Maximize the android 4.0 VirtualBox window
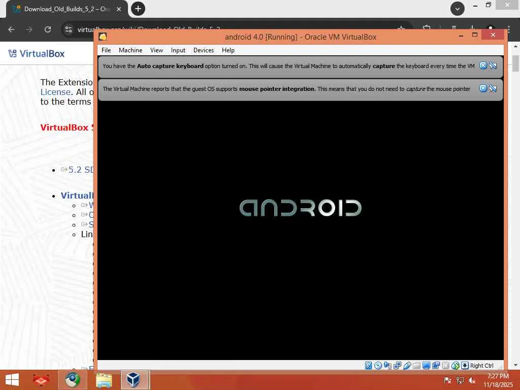 point(475,35)
